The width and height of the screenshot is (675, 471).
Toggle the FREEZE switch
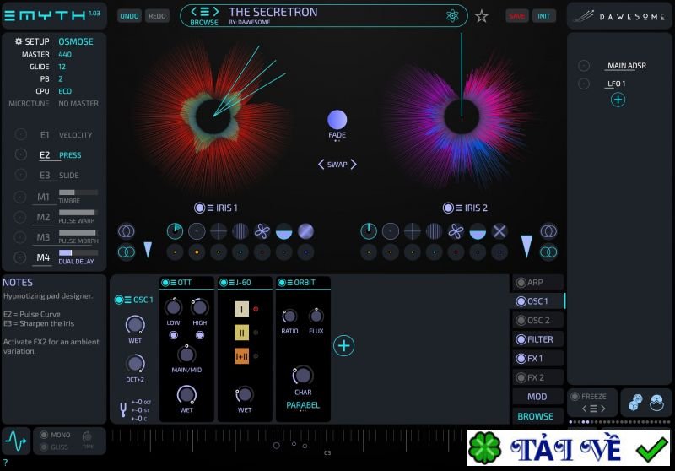[575, 396]
